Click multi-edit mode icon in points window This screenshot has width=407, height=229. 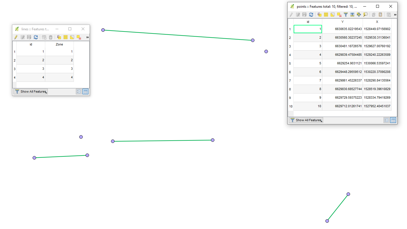[x=298, y=15]
